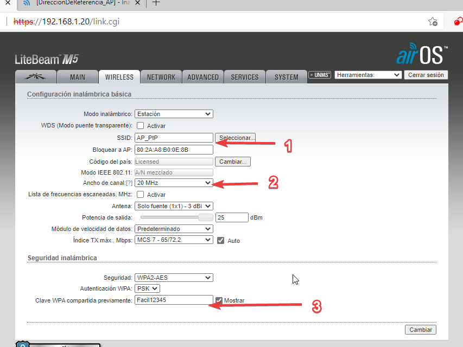The image size is (463, 347).
Task: Toggle the scanned frequency list checkbox
Action: click(x=140, y=195)
